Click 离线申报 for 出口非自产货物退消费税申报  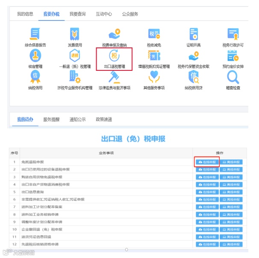click(x=231, y=185)
